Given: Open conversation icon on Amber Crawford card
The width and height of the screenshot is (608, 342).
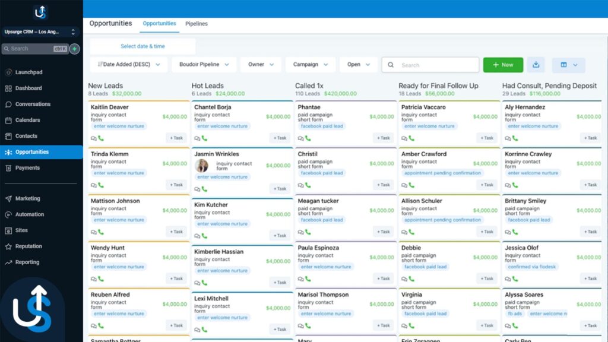Looking at the screenshot, I should pyautogui.click(x=404, y=185).
